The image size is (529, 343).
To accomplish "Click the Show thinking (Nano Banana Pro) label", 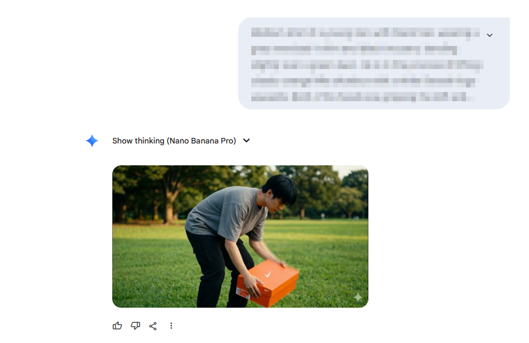I will click(x=174, y=141).
